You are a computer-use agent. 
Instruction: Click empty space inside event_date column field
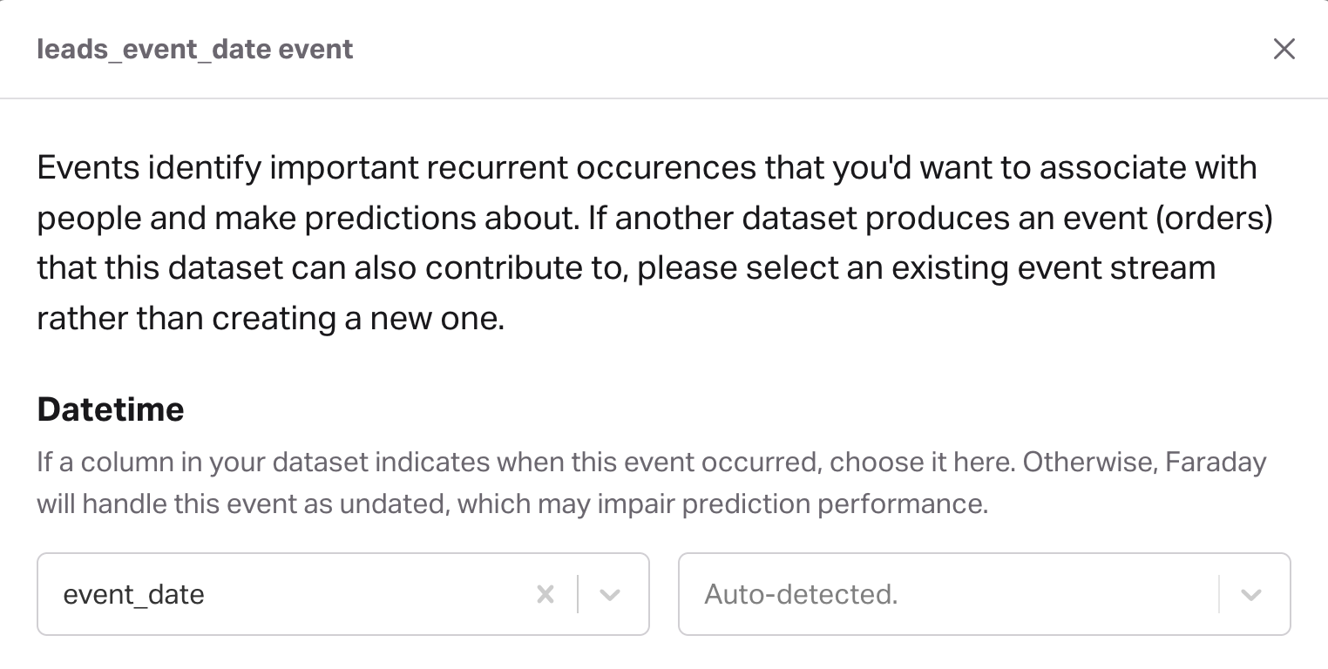(x=366, y=594)
